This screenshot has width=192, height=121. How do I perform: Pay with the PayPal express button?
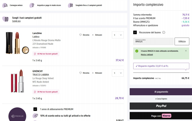[161, 106]
